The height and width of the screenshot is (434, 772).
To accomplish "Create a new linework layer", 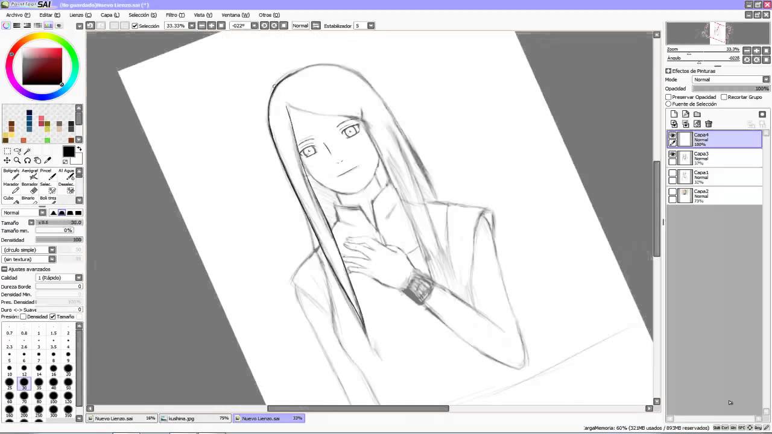I will coord(685,114).
